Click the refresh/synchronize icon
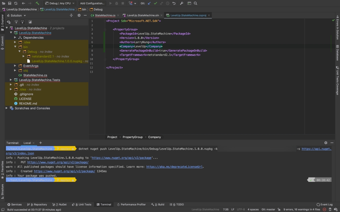340x212 pixels. tap(16, 3)
